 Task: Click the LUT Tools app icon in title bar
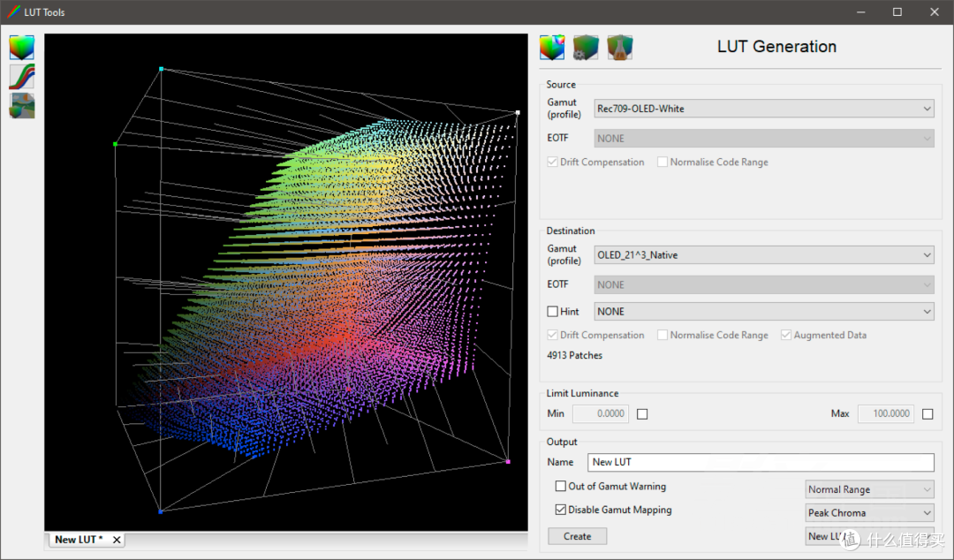pos(13,11)
